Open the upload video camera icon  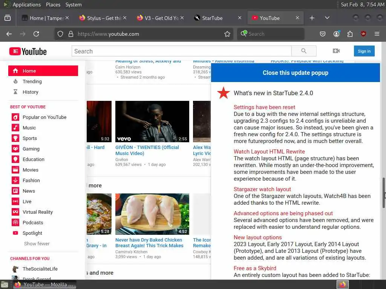[x=336, y=51]
